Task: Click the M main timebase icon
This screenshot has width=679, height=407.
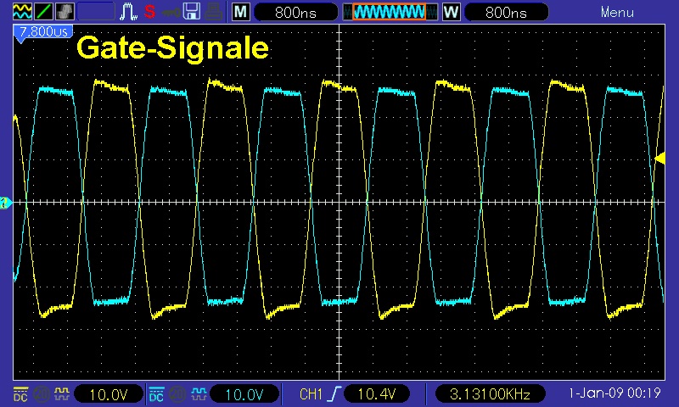Action: pyautogui.click(x=241, y=12)
